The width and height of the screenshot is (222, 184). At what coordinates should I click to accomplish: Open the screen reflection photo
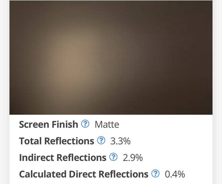[x=111, y=58]
